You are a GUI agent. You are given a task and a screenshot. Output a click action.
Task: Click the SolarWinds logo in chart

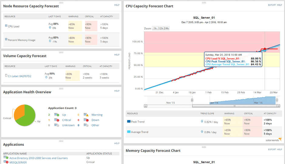click(x=272, y=140)
